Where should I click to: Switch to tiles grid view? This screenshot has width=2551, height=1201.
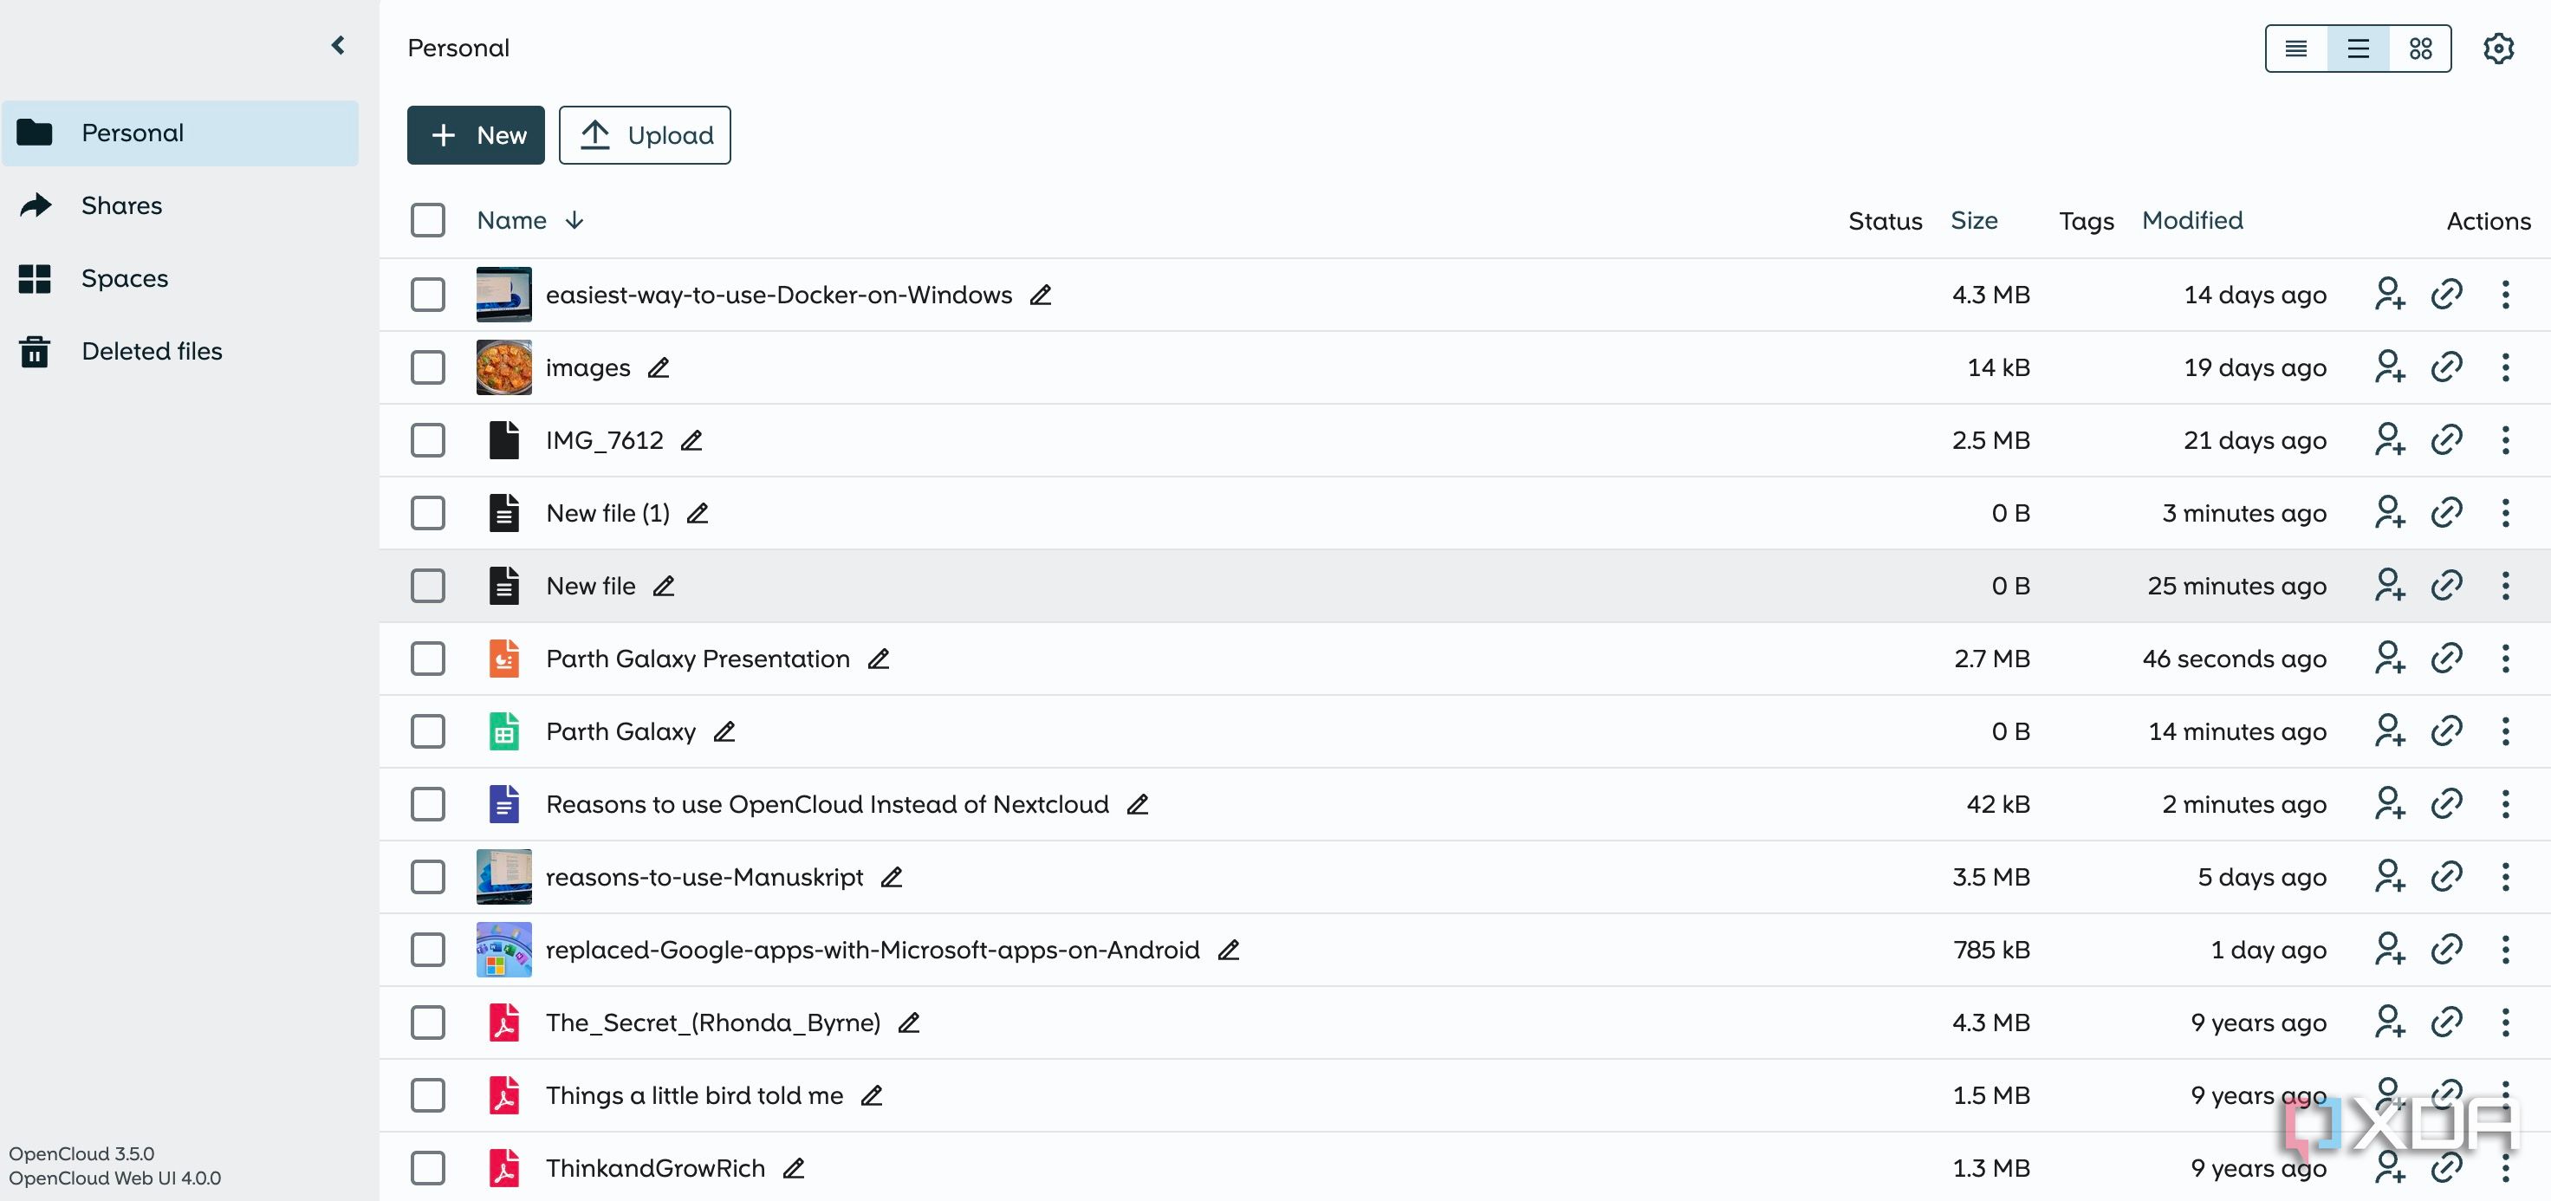(x=2420, y=49)
